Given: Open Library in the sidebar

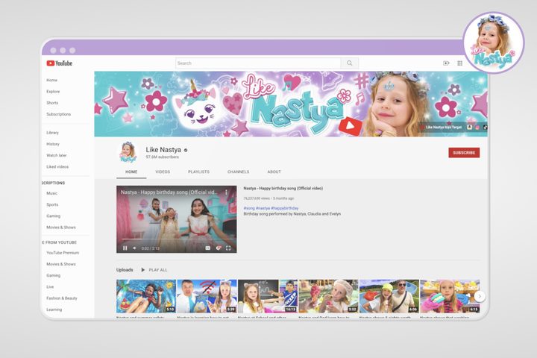Looking at the screenshot, I should pyautogui.click(x=52, y=133).
